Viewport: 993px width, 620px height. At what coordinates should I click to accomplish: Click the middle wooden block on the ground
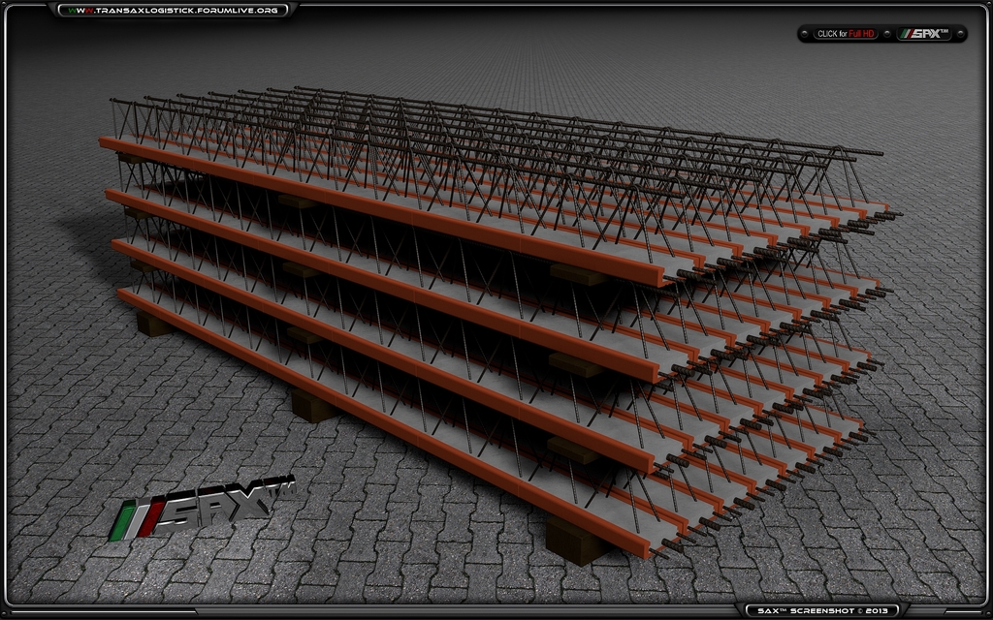(x=312, y=405)
